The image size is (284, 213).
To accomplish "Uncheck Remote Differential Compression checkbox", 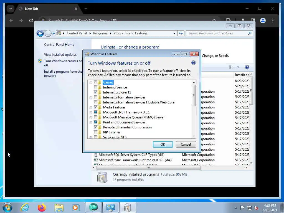I will tap(95, 127).
